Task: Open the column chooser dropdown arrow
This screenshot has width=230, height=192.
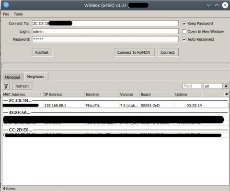Action: 227,94
